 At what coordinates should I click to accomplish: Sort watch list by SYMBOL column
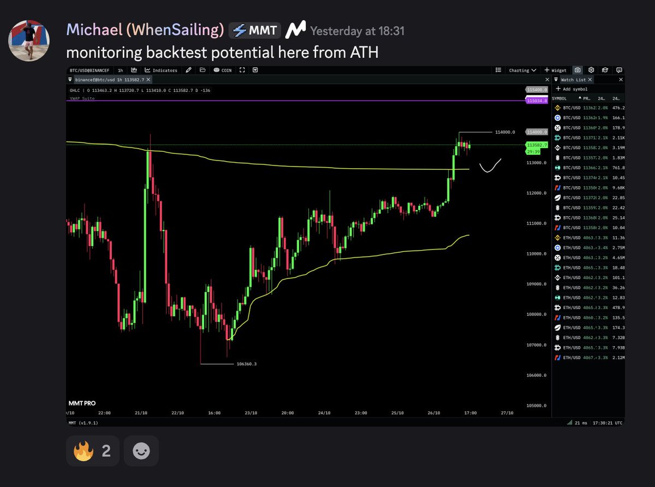[559, 98]
